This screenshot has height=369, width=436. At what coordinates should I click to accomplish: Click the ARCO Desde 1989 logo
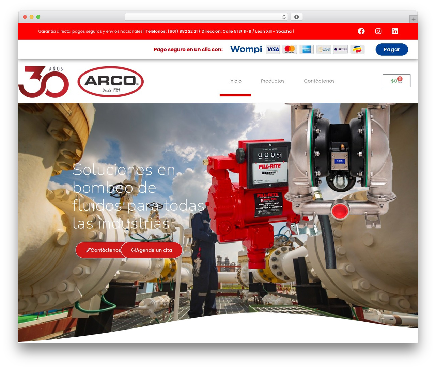(x=110, y=82)
